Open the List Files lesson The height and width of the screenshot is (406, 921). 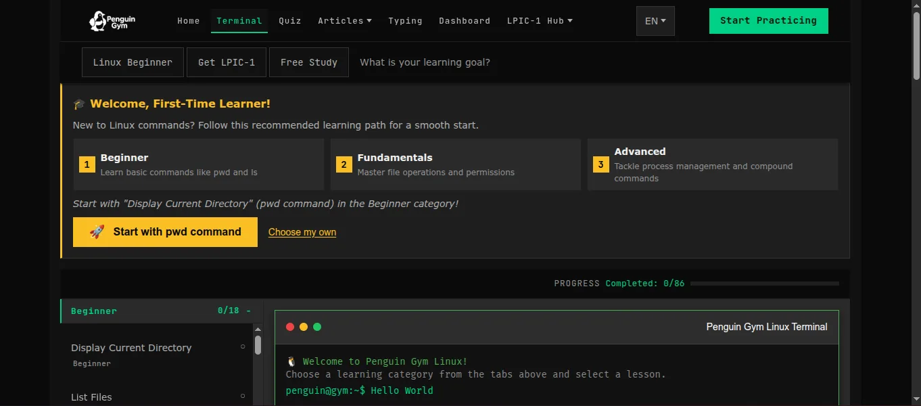[157, 397]
